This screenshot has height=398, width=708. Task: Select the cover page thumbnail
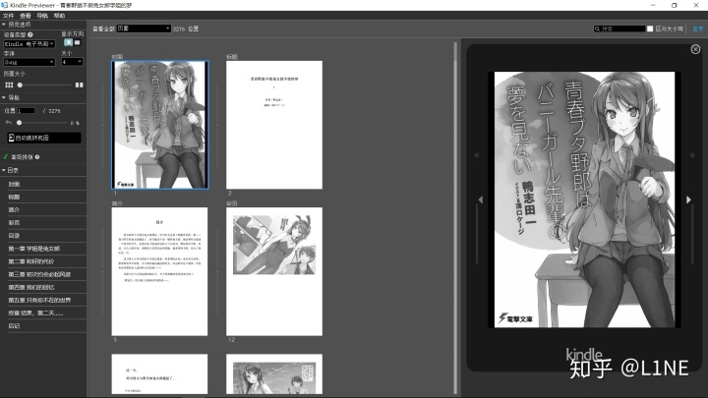pyautogui.click(x=160, y=125)
